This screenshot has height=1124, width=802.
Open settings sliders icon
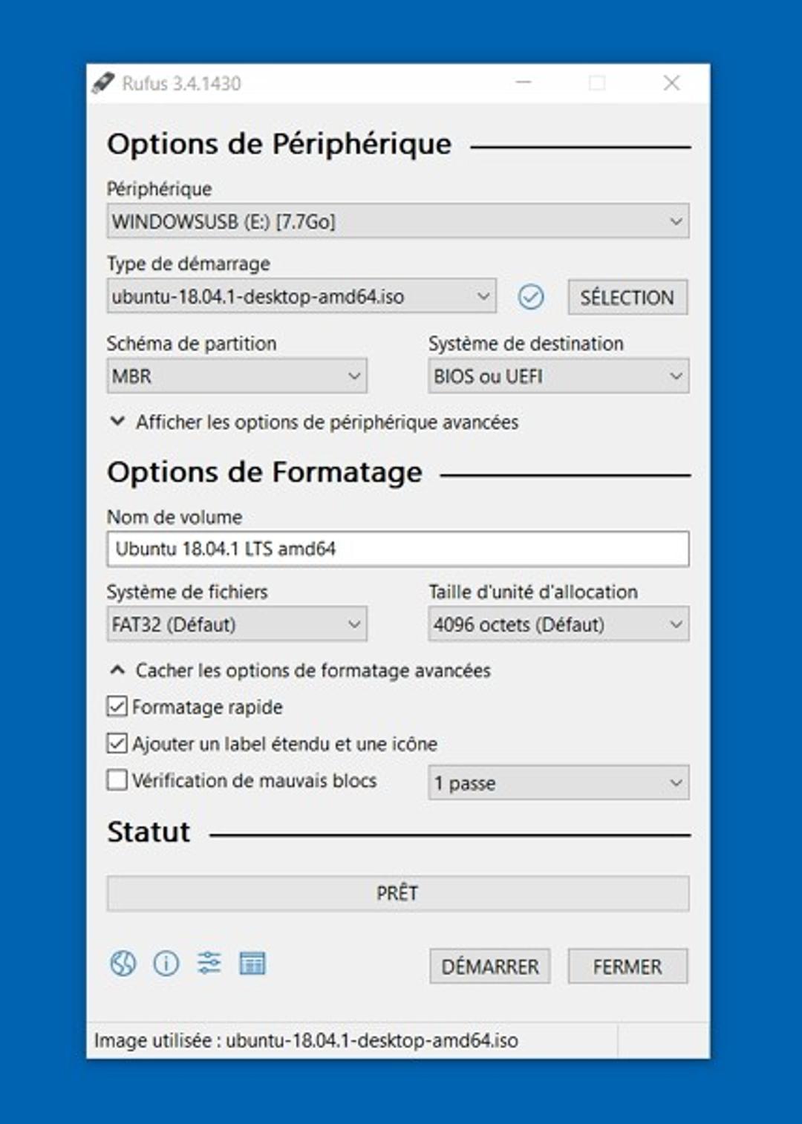point(209,963)
